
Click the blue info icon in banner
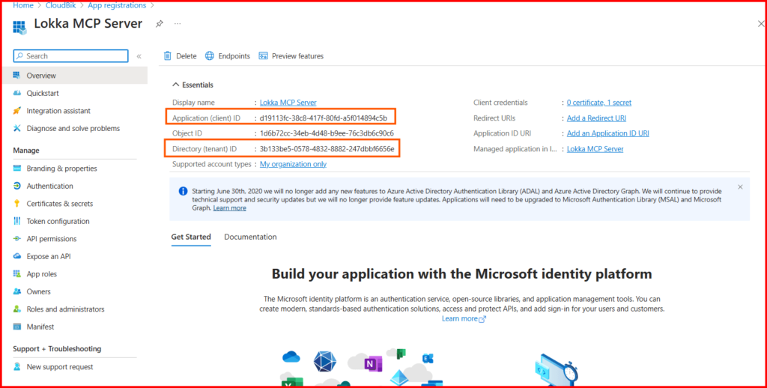(183, 191)
